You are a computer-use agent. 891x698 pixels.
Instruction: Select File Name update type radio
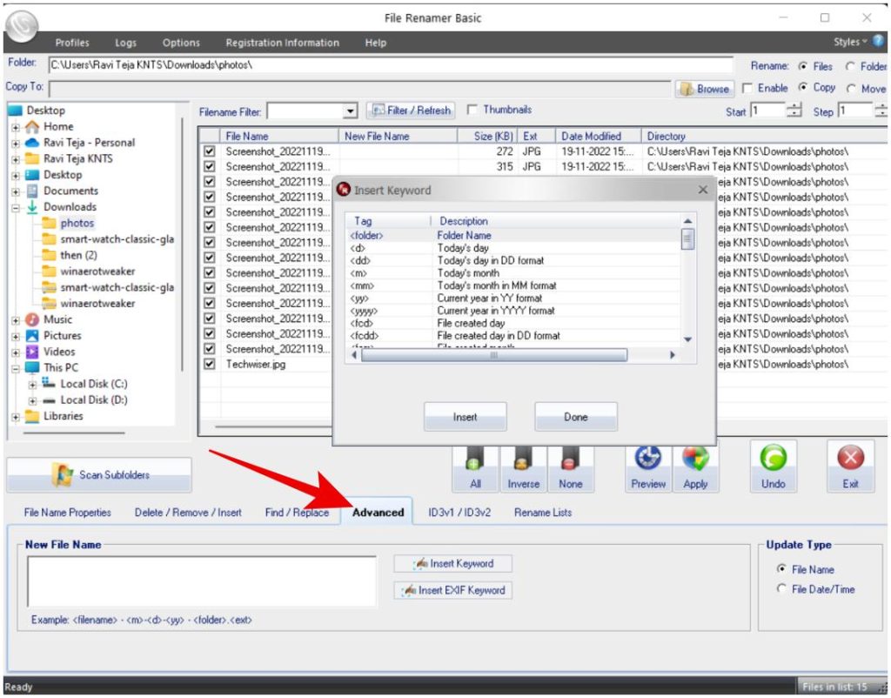pyautogui.click(x=782, y=569)
